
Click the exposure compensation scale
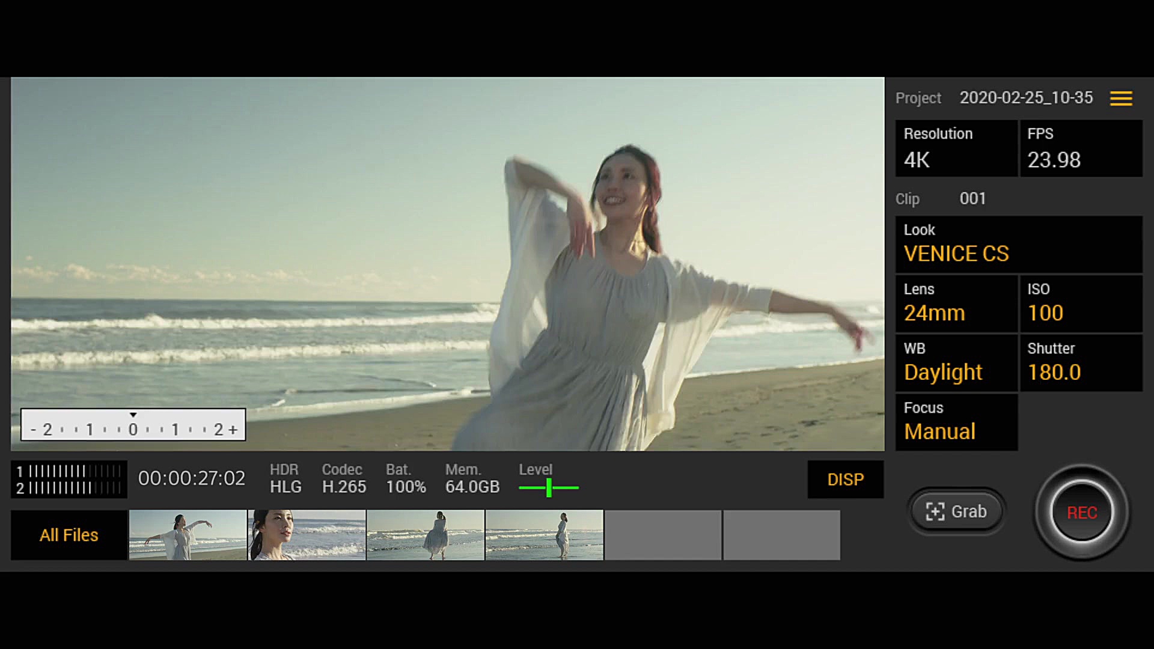click(x=133, y=425)
